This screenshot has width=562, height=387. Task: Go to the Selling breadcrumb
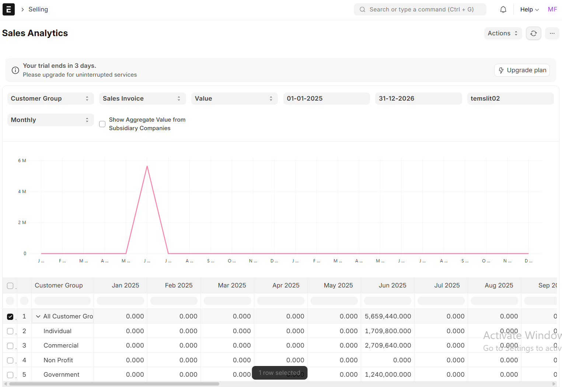[38, 10]
